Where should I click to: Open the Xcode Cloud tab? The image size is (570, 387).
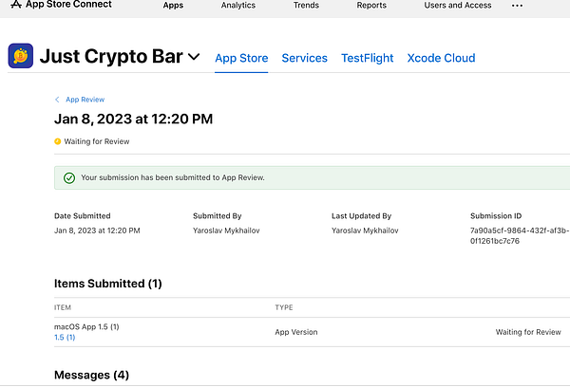[x=441, y=58]
